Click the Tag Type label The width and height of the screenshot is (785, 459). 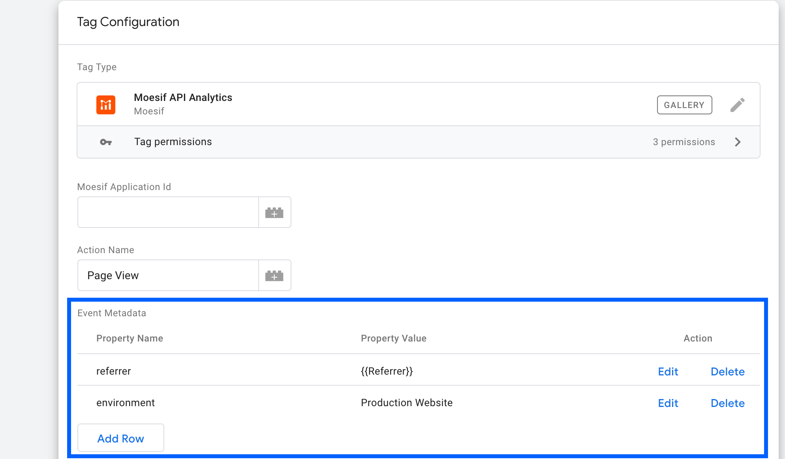click(97, 67)
